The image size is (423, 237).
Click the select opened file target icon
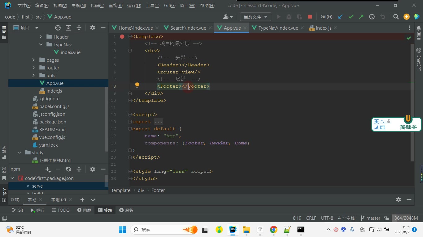(58, 28)
